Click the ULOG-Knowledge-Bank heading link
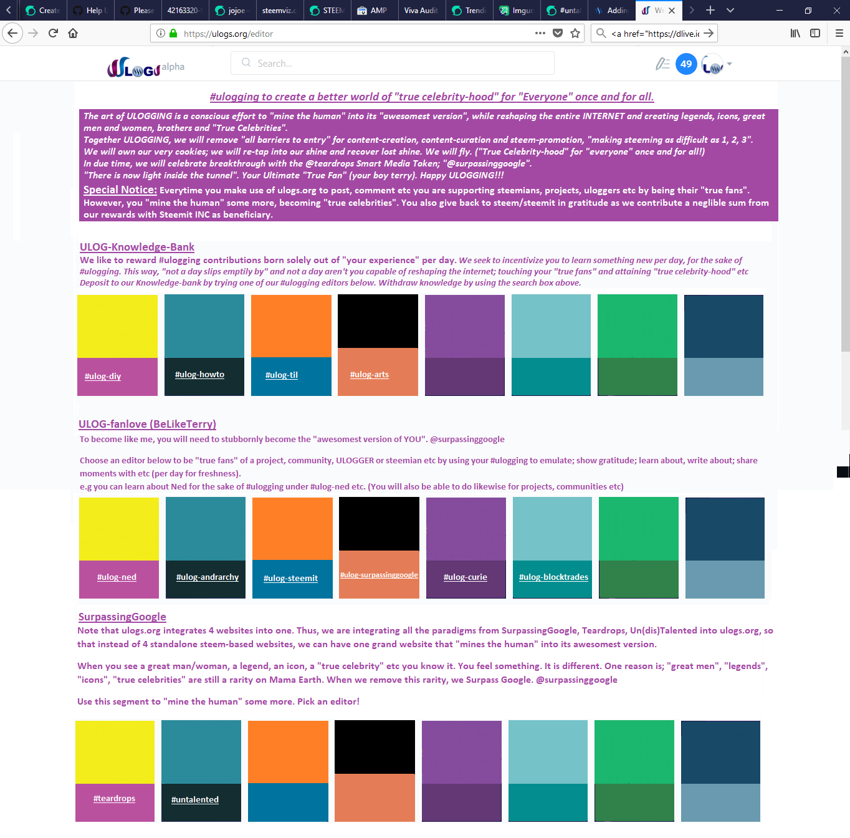The image size is (850, 838). 137,247
